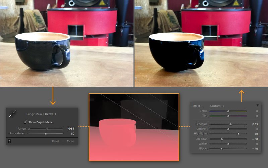Image resolution: width=268 pixels, height=168 pixels.
Task: Click the Range slider left handle
Action: 29,129
